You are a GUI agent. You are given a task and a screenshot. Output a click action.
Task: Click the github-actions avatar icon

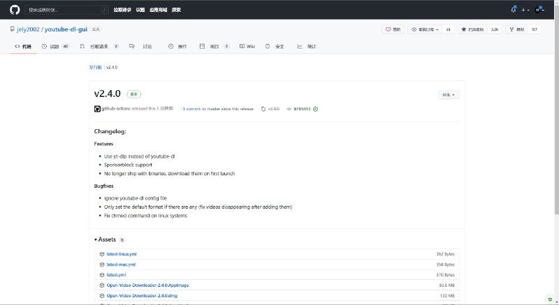[x=97, y=109]
